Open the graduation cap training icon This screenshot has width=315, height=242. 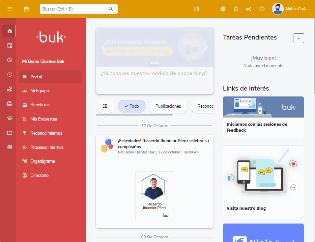point(10,118)
